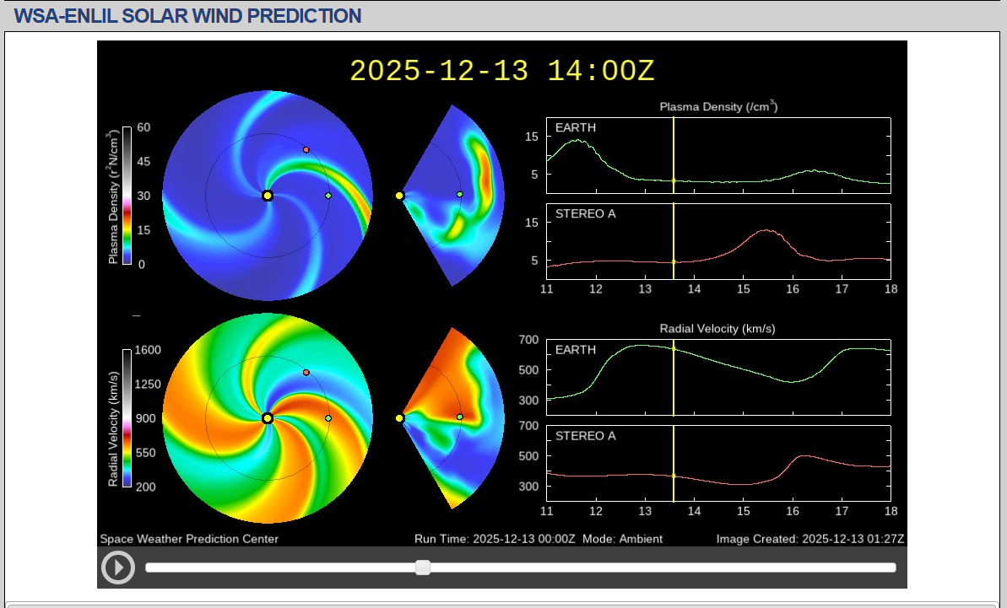Click the WSA-ENLIL Solar Wind Prediction heading
This screenshot has width=1007, height=608.
click(187, 15)
